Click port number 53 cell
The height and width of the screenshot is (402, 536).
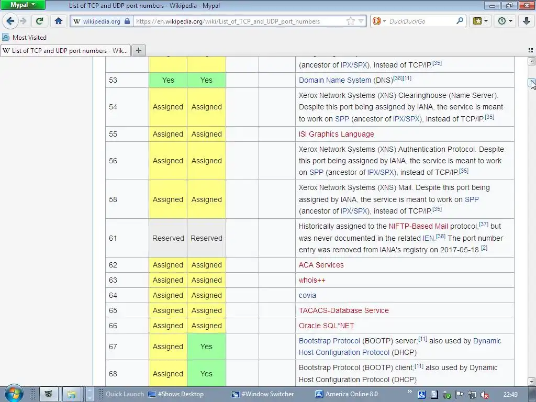(x=127, y=80)
